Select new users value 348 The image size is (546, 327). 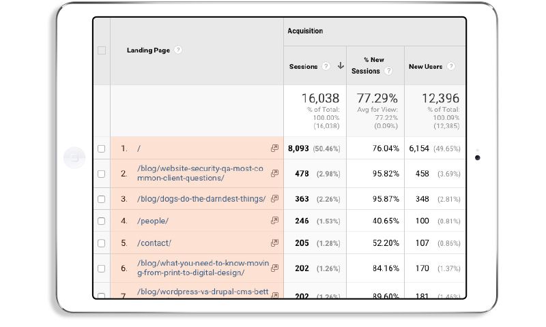pos(422,199)
